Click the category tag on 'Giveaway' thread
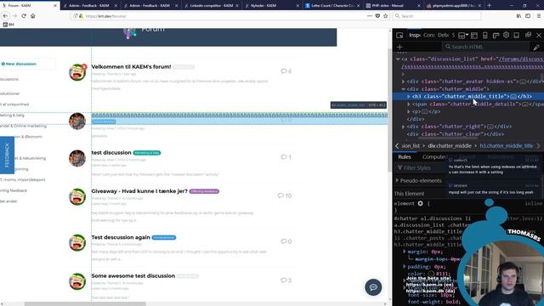The image size is (544, 306). tap(204, 191)
